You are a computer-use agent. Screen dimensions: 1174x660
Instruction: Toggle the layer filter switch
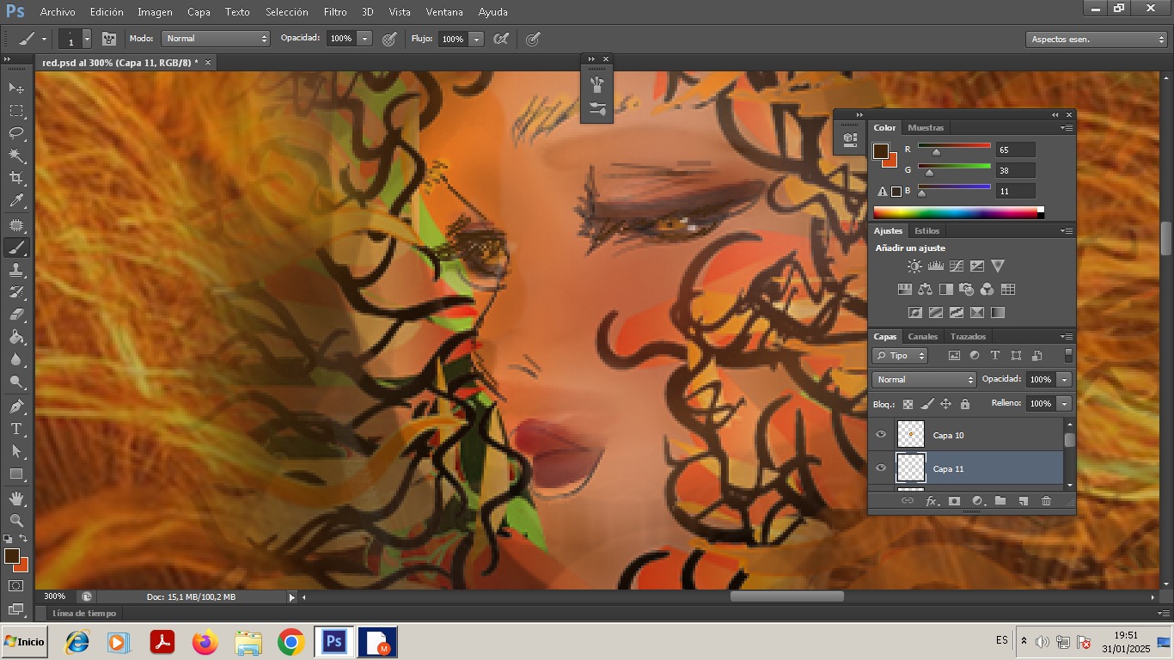1068,355
